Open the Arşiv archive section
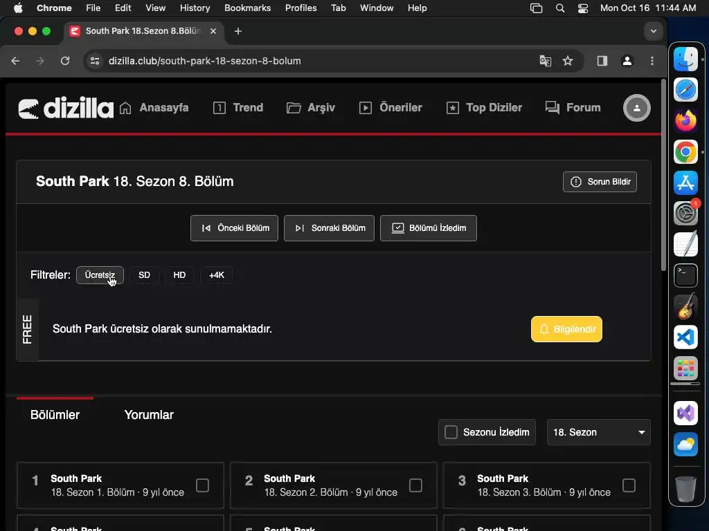The width and height of the screenshot is (709, 531). (311, 108)
